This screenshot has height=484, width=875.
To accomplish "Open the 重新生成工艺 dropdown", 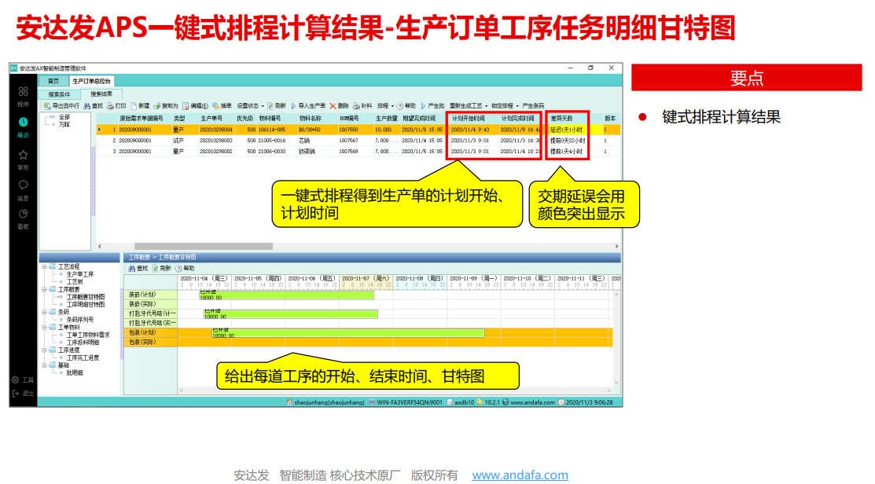I will (x=469, y=106).
